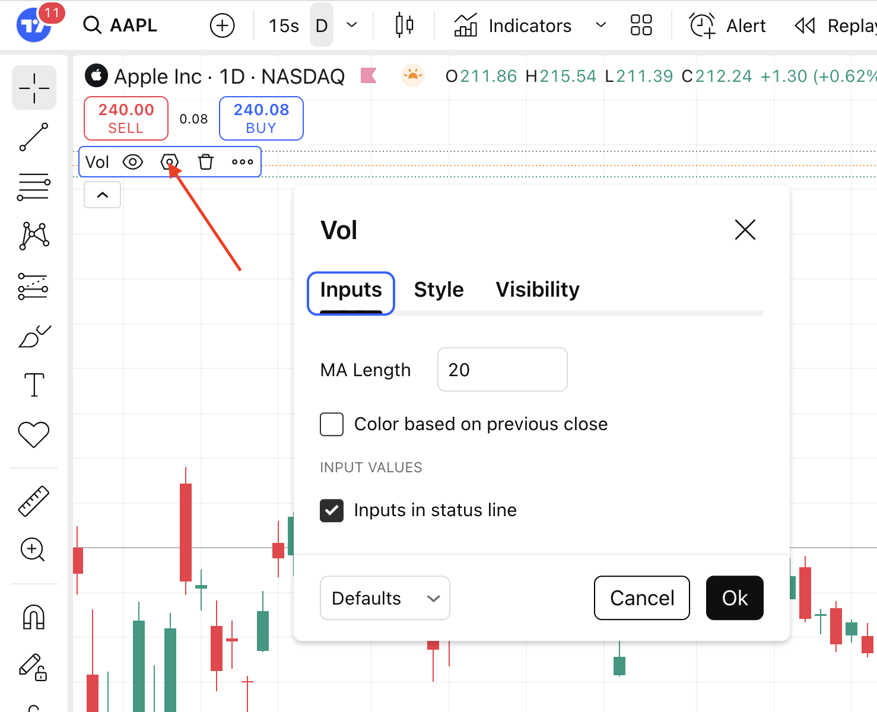Expand the timeframe interval dropdown arrow
This screenshot has width=877, height=712.
coord(352,25)
